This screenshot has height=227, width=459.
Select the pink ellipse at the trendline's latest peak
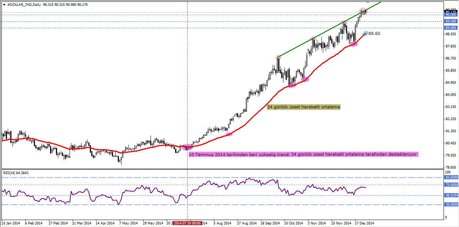(x=363, y=11)
